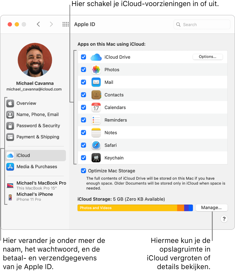Go back with the left chevron
The width and height of the screenshot is (235, 274).
[x=38, y=24]
